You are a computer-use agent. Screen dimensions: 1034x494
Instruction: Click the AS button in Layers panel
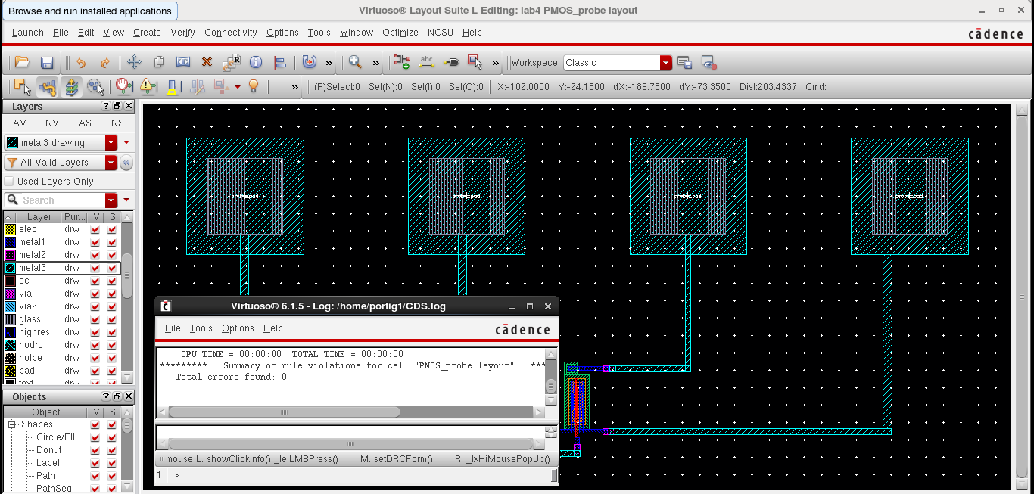tap(85, 123)
